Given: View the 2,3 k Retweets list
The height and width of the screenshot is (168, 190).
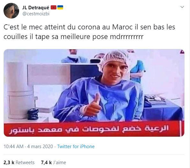Looking at the screenshot, I should click(x=19, y=163).
